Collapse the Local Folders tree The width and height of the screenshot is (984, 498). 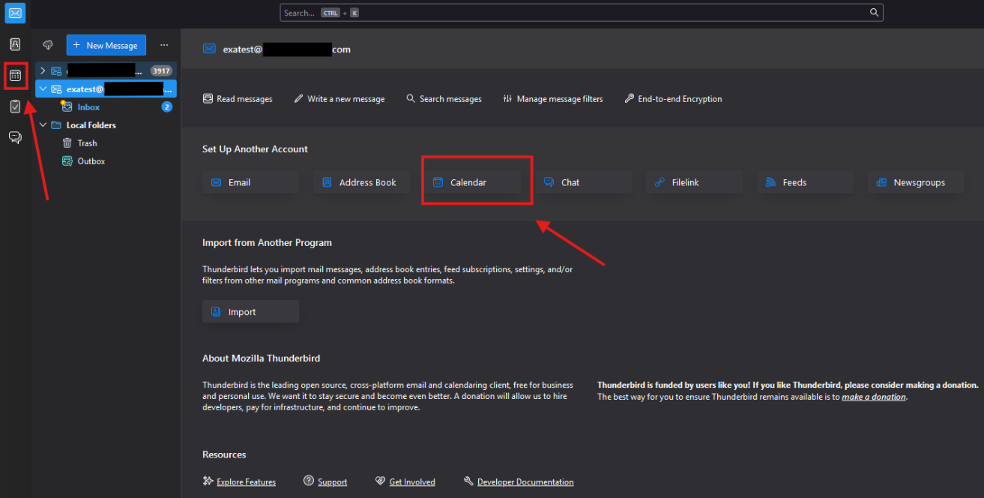[43, 125]
